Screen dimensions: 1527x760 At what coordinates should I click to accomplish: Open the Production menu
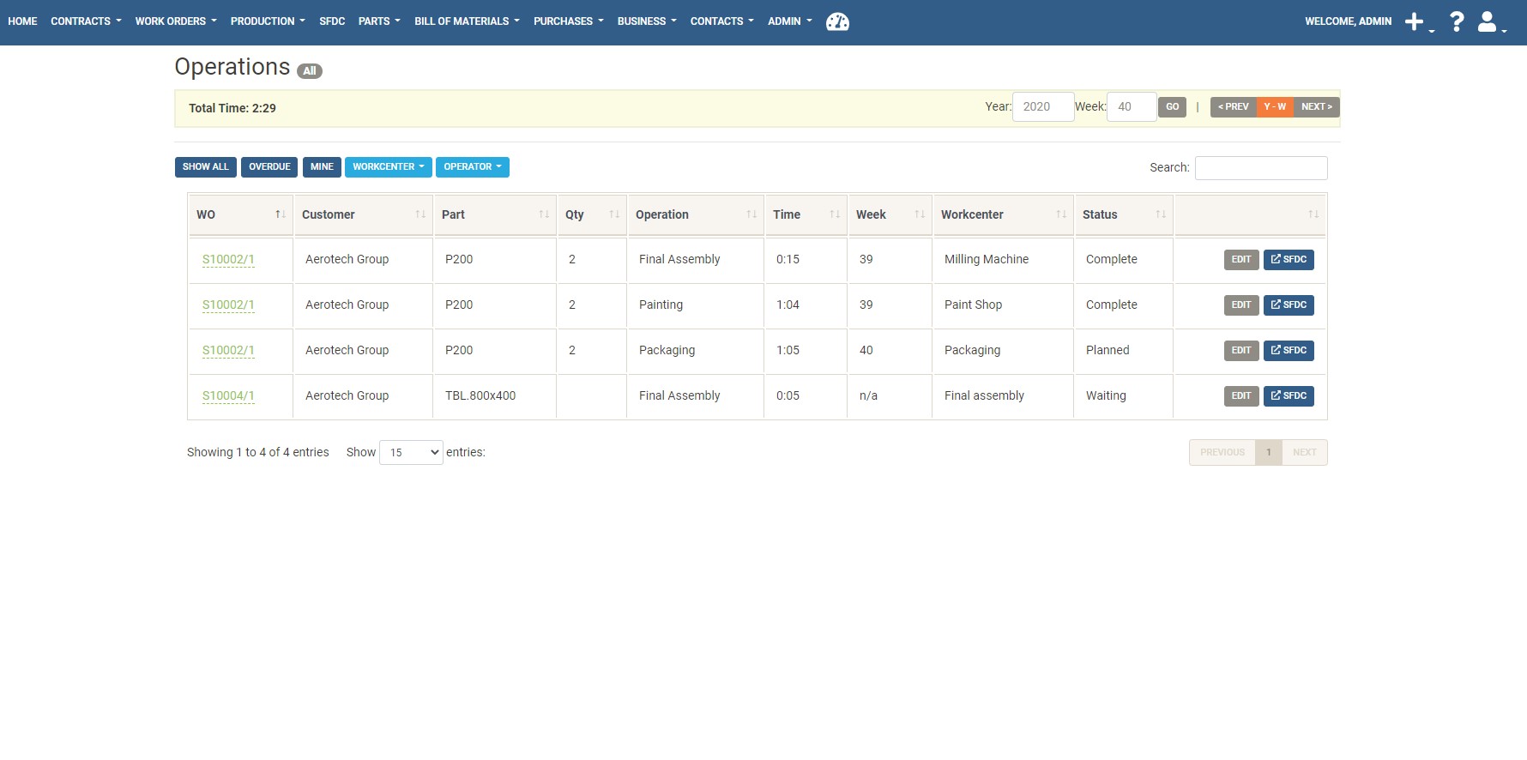click(x=268, y=21)
